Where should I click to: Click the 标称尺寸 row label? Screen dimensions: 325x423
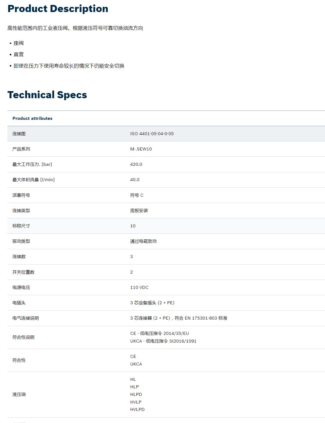pyautogui.click(x=21, y=226)
